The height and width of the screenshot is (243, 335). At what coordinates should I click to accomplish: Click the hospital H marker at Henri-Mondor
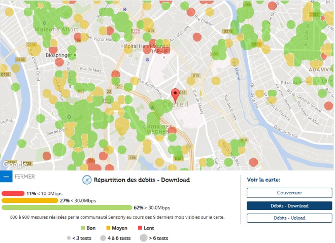pyautogui.click(x=164, y=57)
